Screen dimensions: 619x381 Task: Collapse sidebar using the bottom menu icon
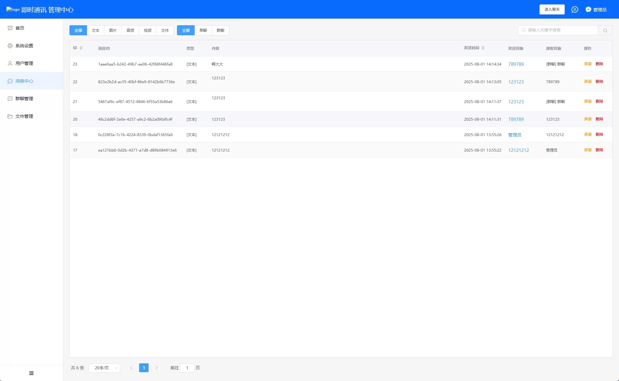click(x=31, y=373)
